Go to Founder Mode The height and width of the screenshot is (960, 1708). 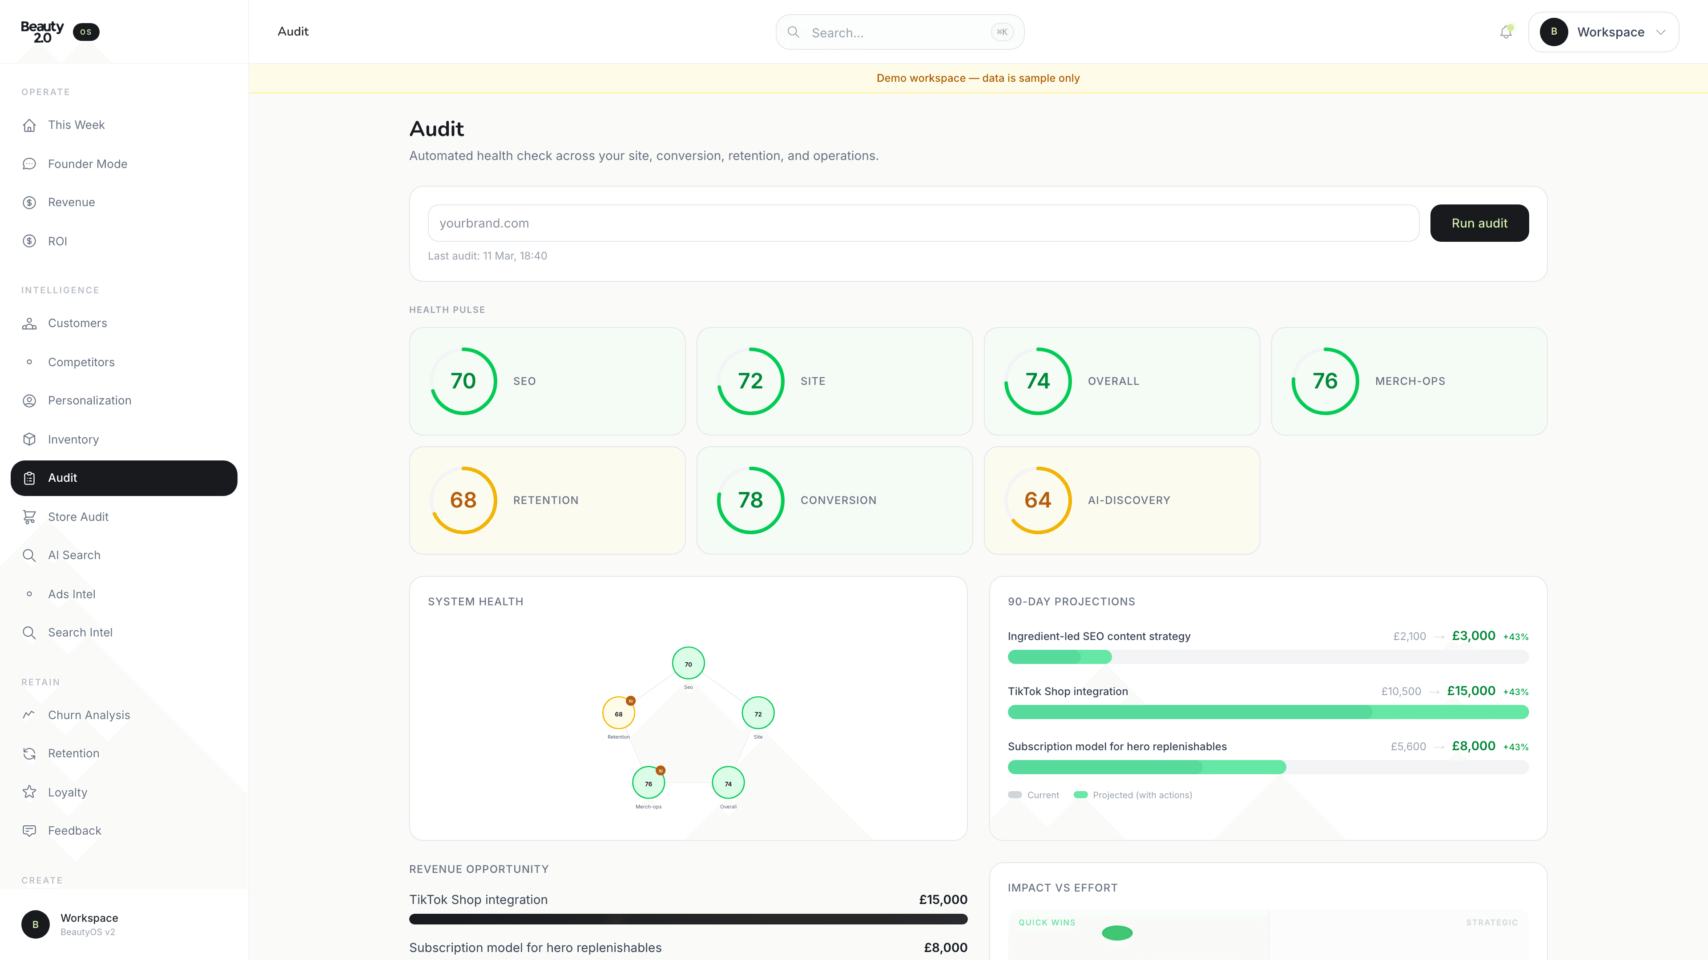pyautogui.click(x=124, y=164)
